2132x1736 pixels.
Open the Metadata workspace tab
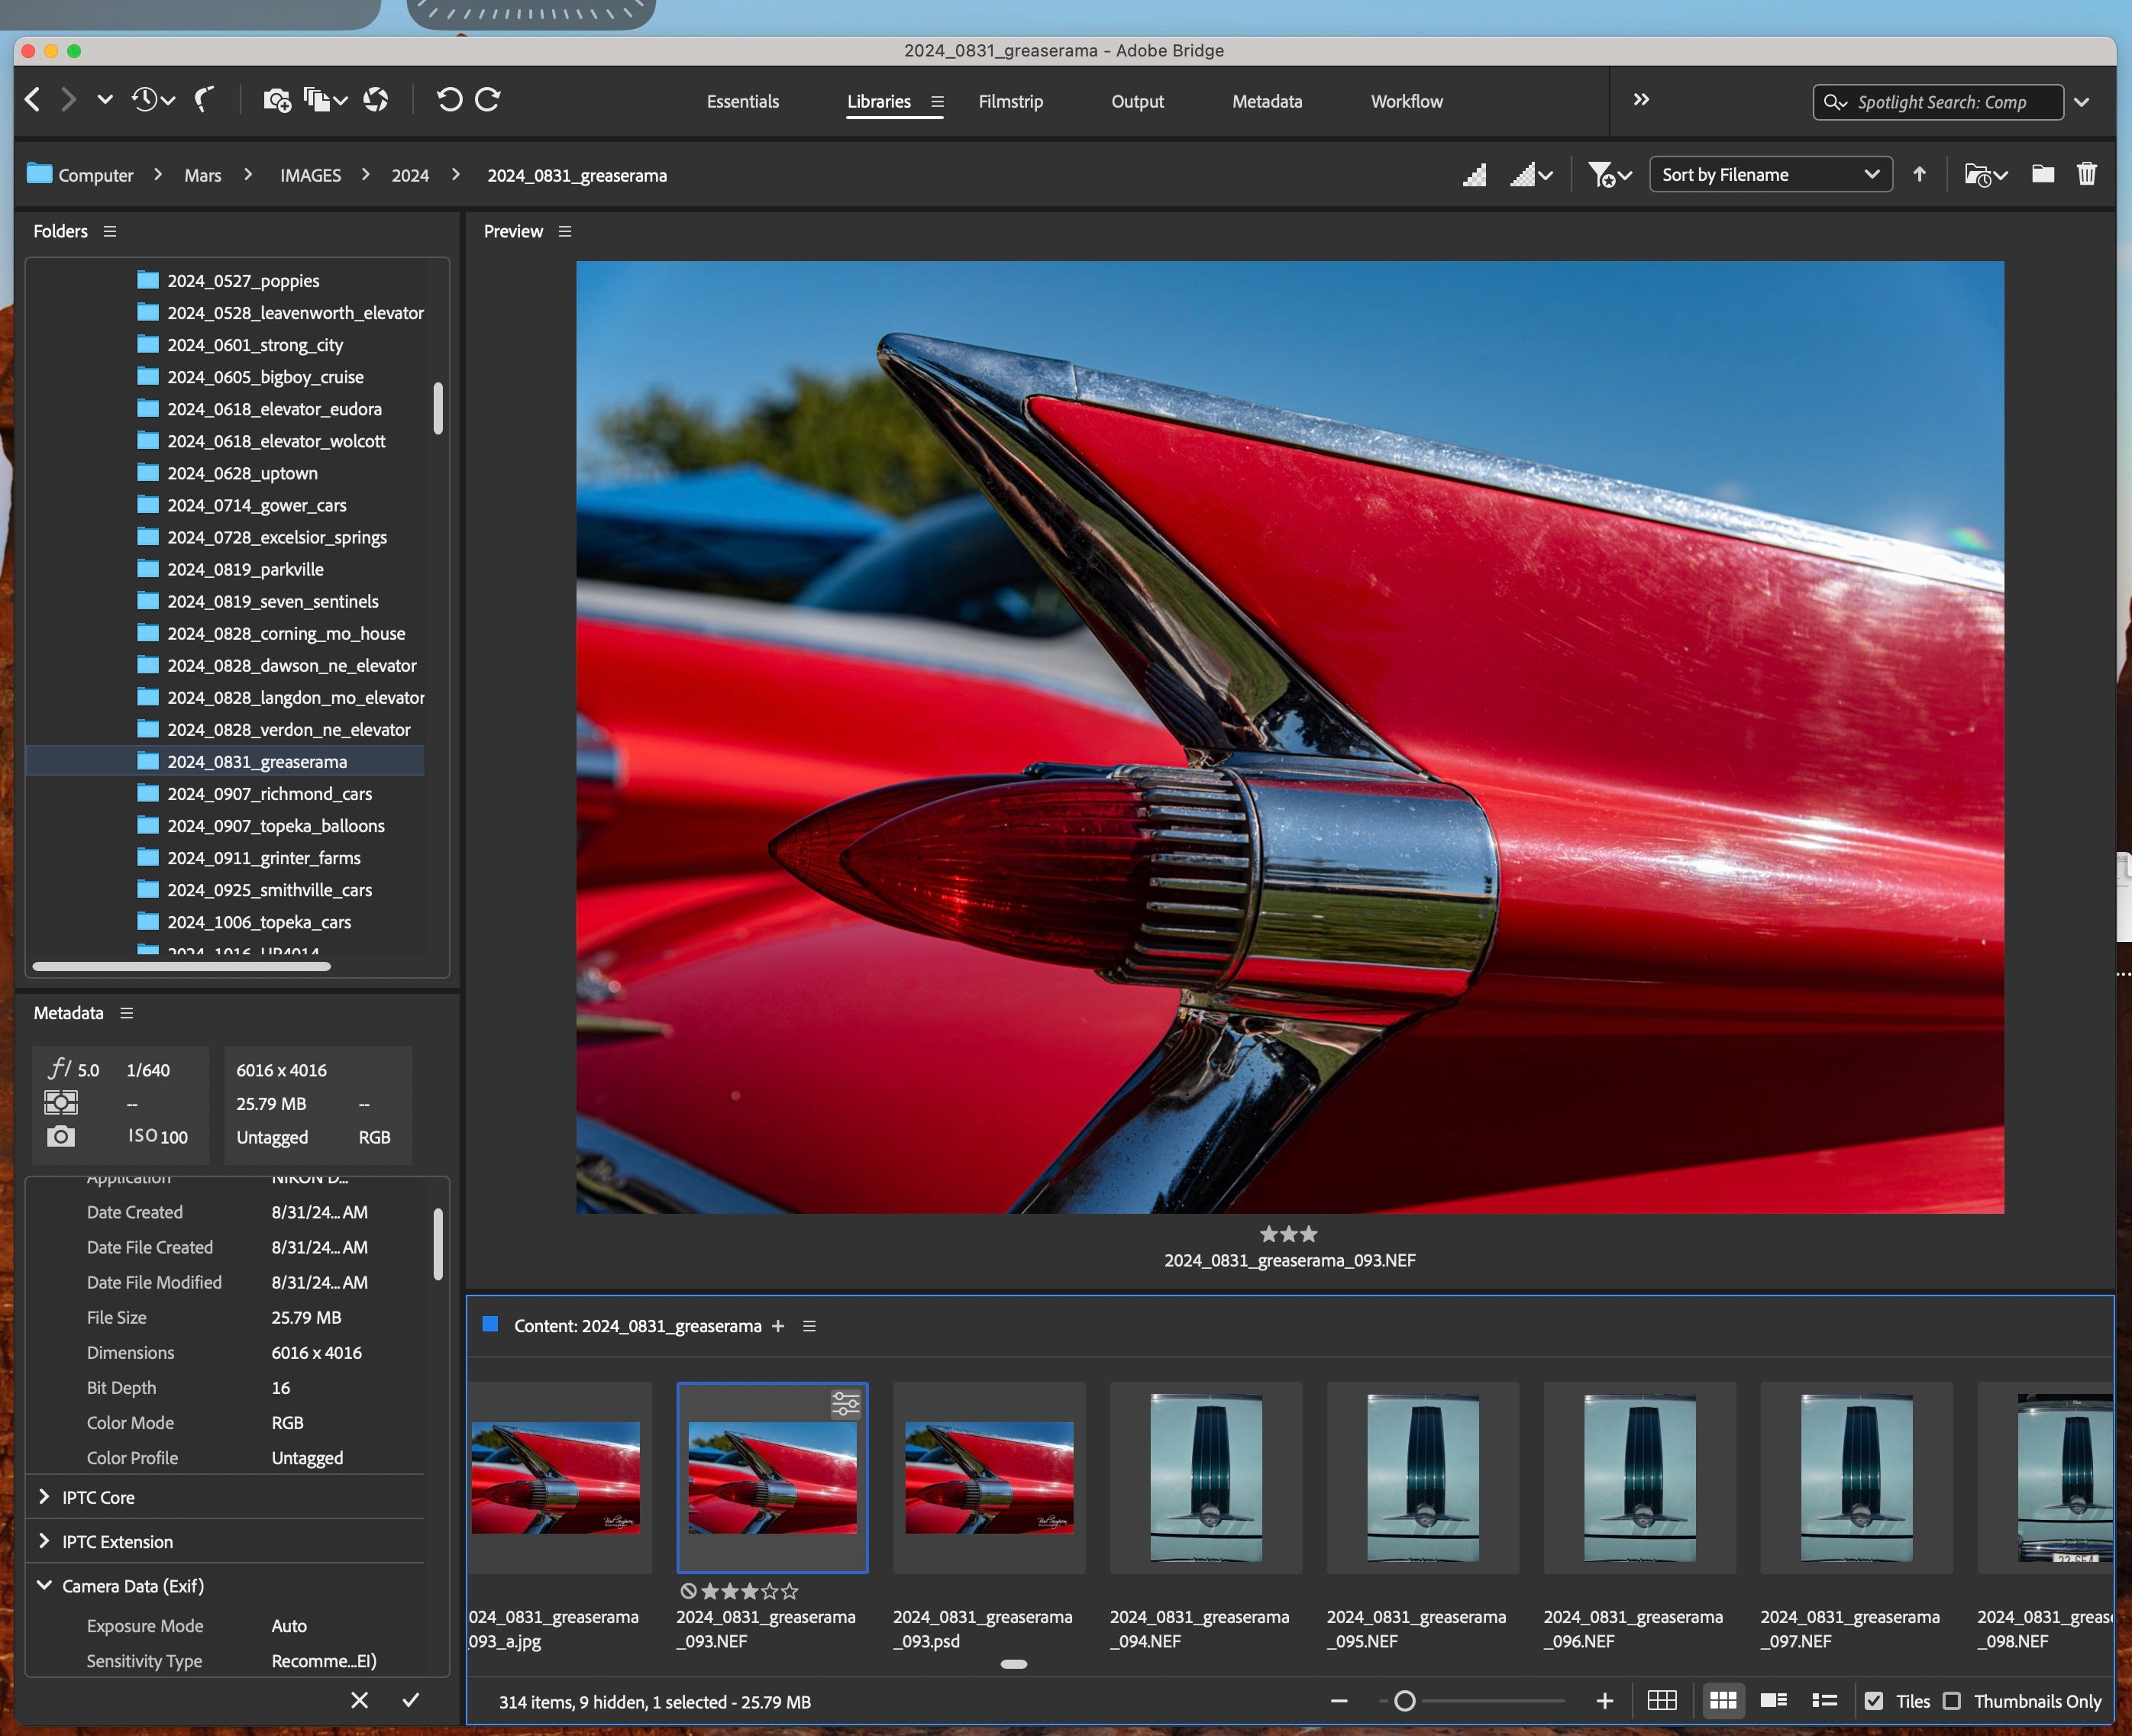click(x=1266, y=101)
